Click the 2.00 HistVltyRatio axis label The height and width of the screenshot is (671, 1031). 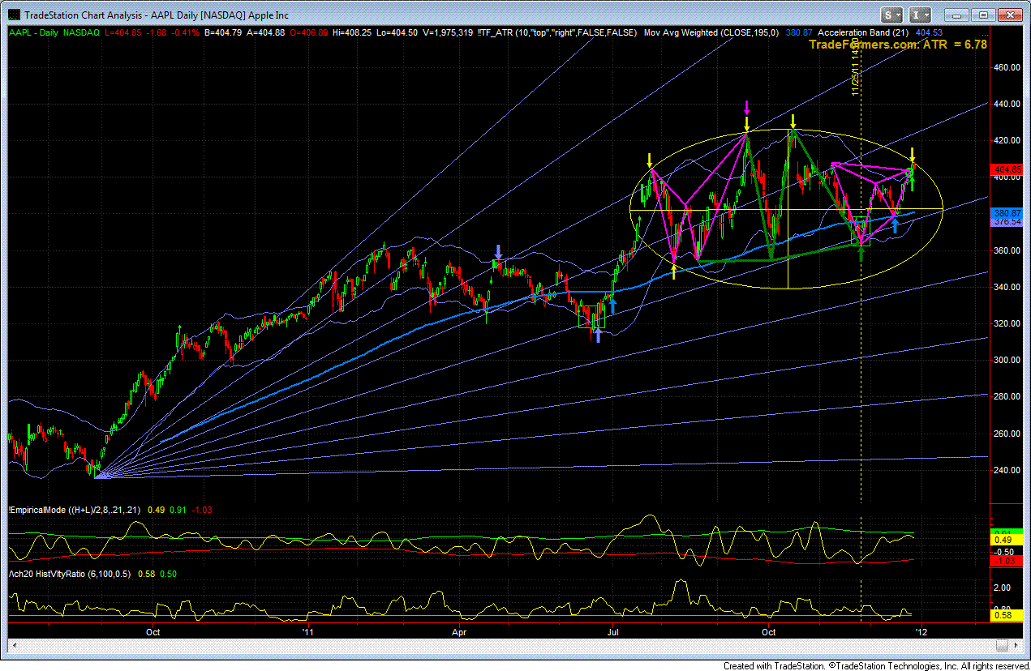[x=1004, y=587]
